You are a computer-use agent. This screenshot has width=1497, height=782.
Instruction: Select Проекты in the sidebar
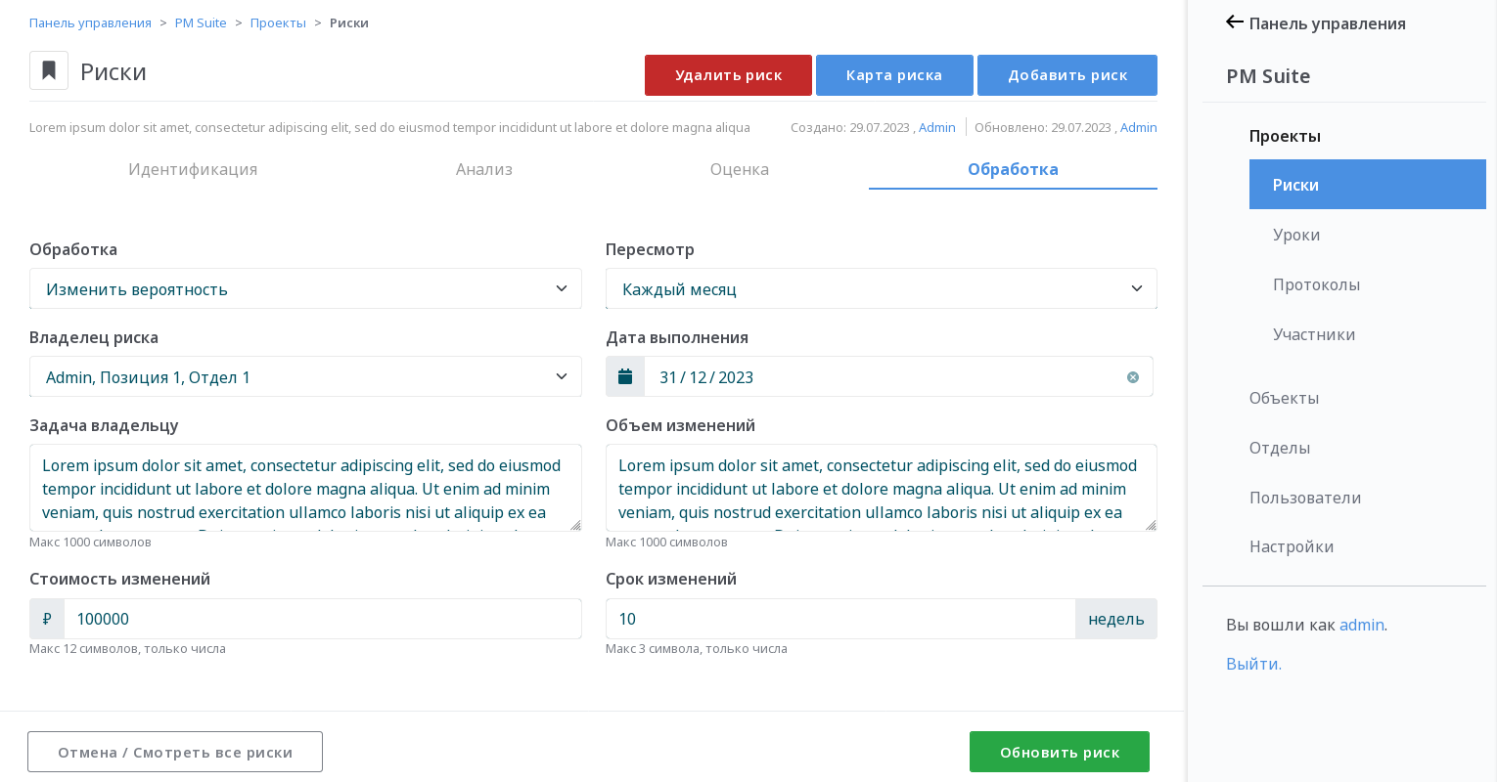[1285, 136]
